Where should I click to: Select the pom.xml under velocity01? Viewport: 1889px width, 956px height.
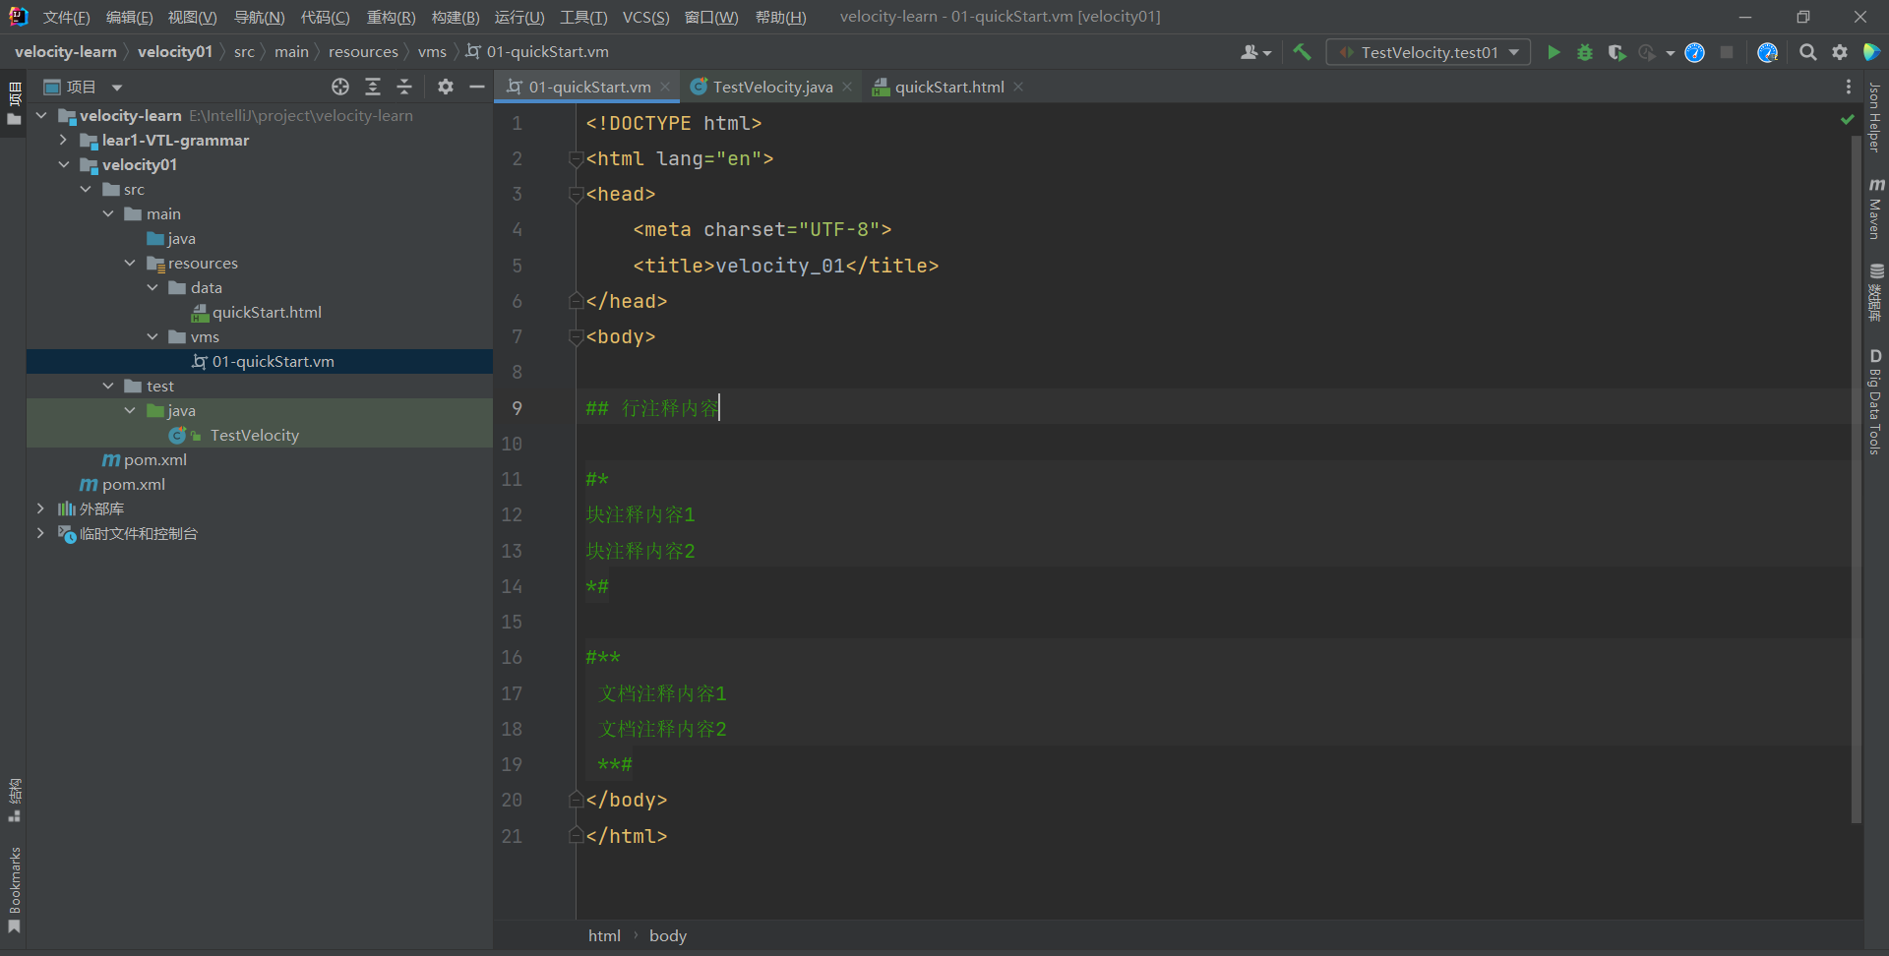[154, 459]
